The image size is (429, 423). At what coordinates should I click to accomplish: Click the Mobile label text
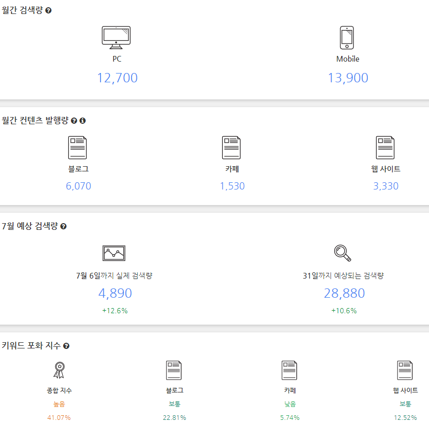(348, 59)
